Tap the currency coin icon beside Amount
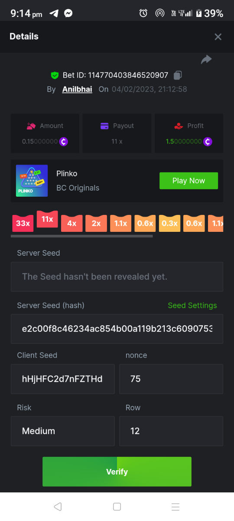This screenshot has height=521, width=234. click(64, 142)
